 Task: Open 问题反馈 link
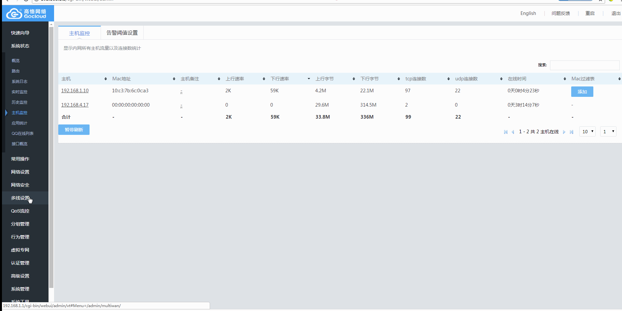point(560,13)
